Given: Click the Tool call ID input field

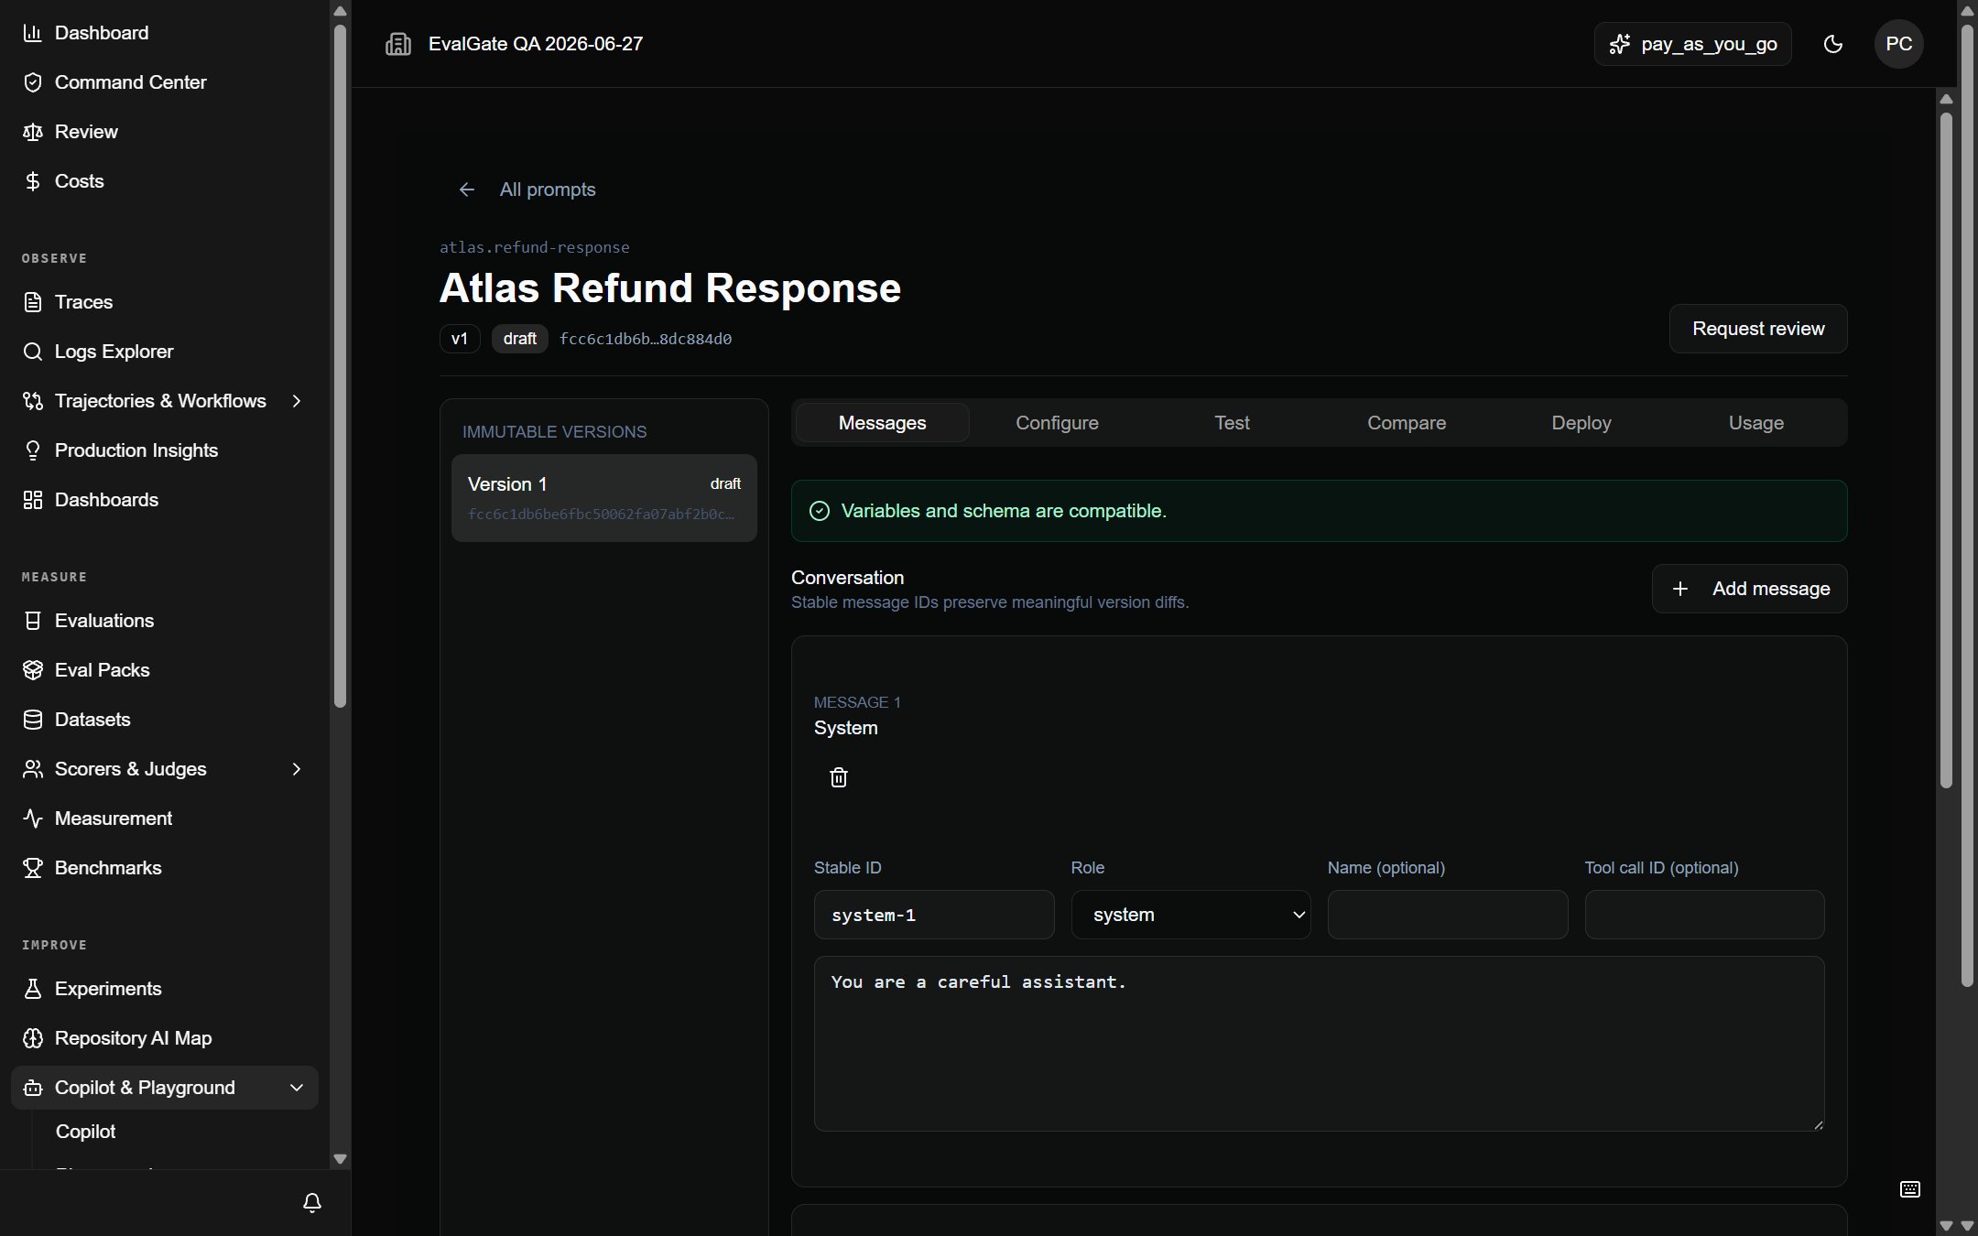Looking at the screenshot, I should pyautogui.click(x=1705, y=915).
